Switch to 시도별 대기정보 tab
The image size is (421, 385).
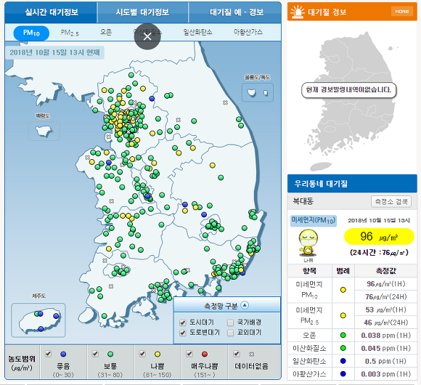142,12
